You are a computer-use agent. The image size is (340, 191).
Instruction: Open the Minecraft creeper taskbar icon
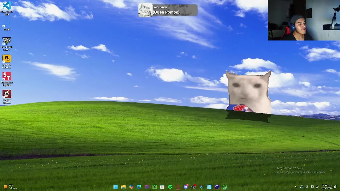click(x=155, y=187)
